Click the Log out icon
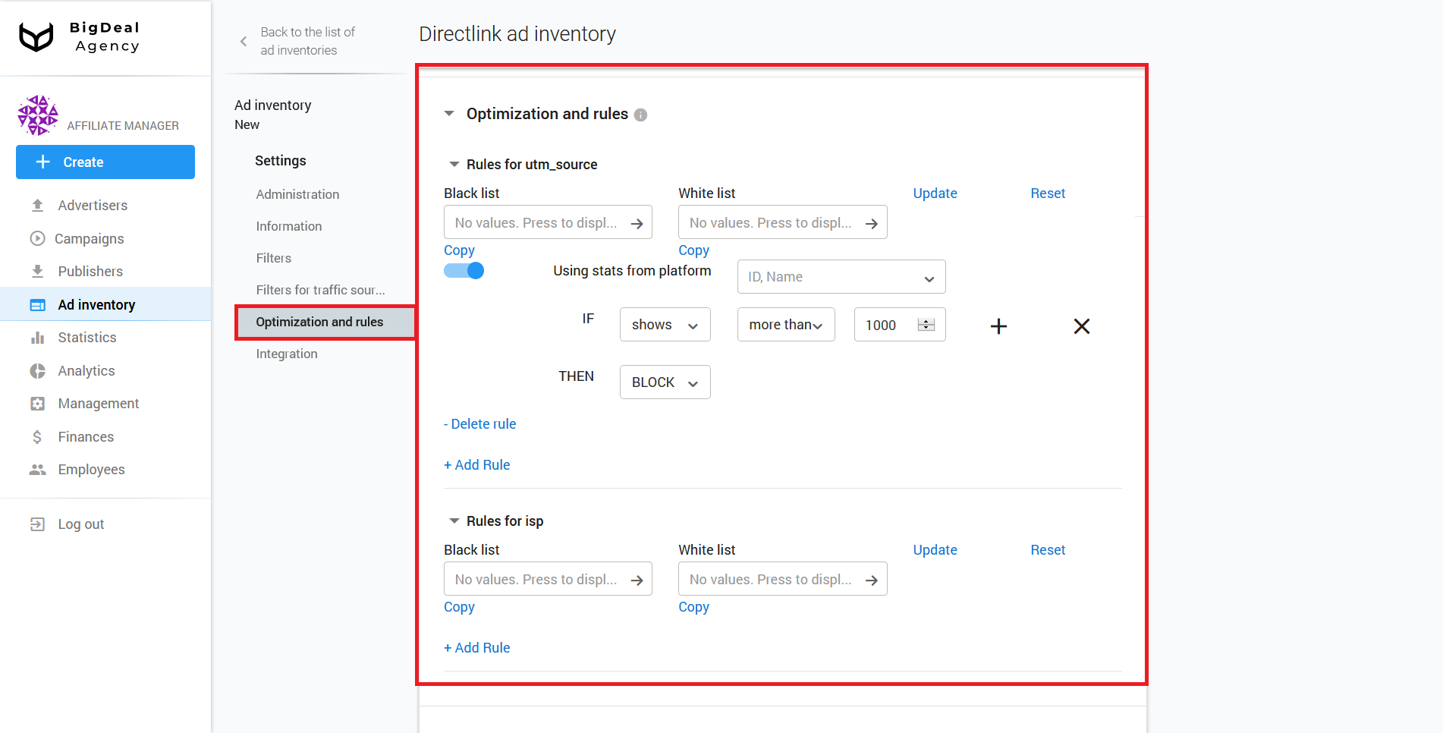 (x=38, y=524)
